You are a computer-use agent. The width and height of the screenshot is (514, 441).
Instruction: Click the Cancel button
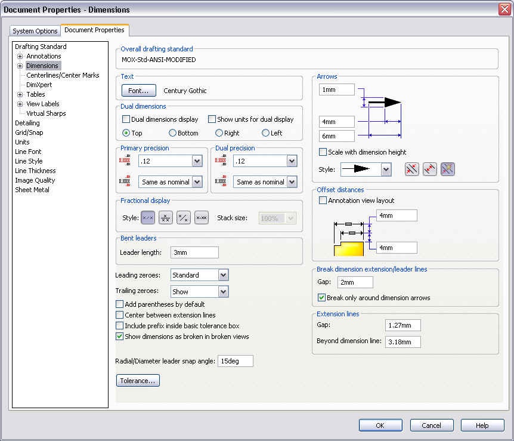[x=431, y=425]
